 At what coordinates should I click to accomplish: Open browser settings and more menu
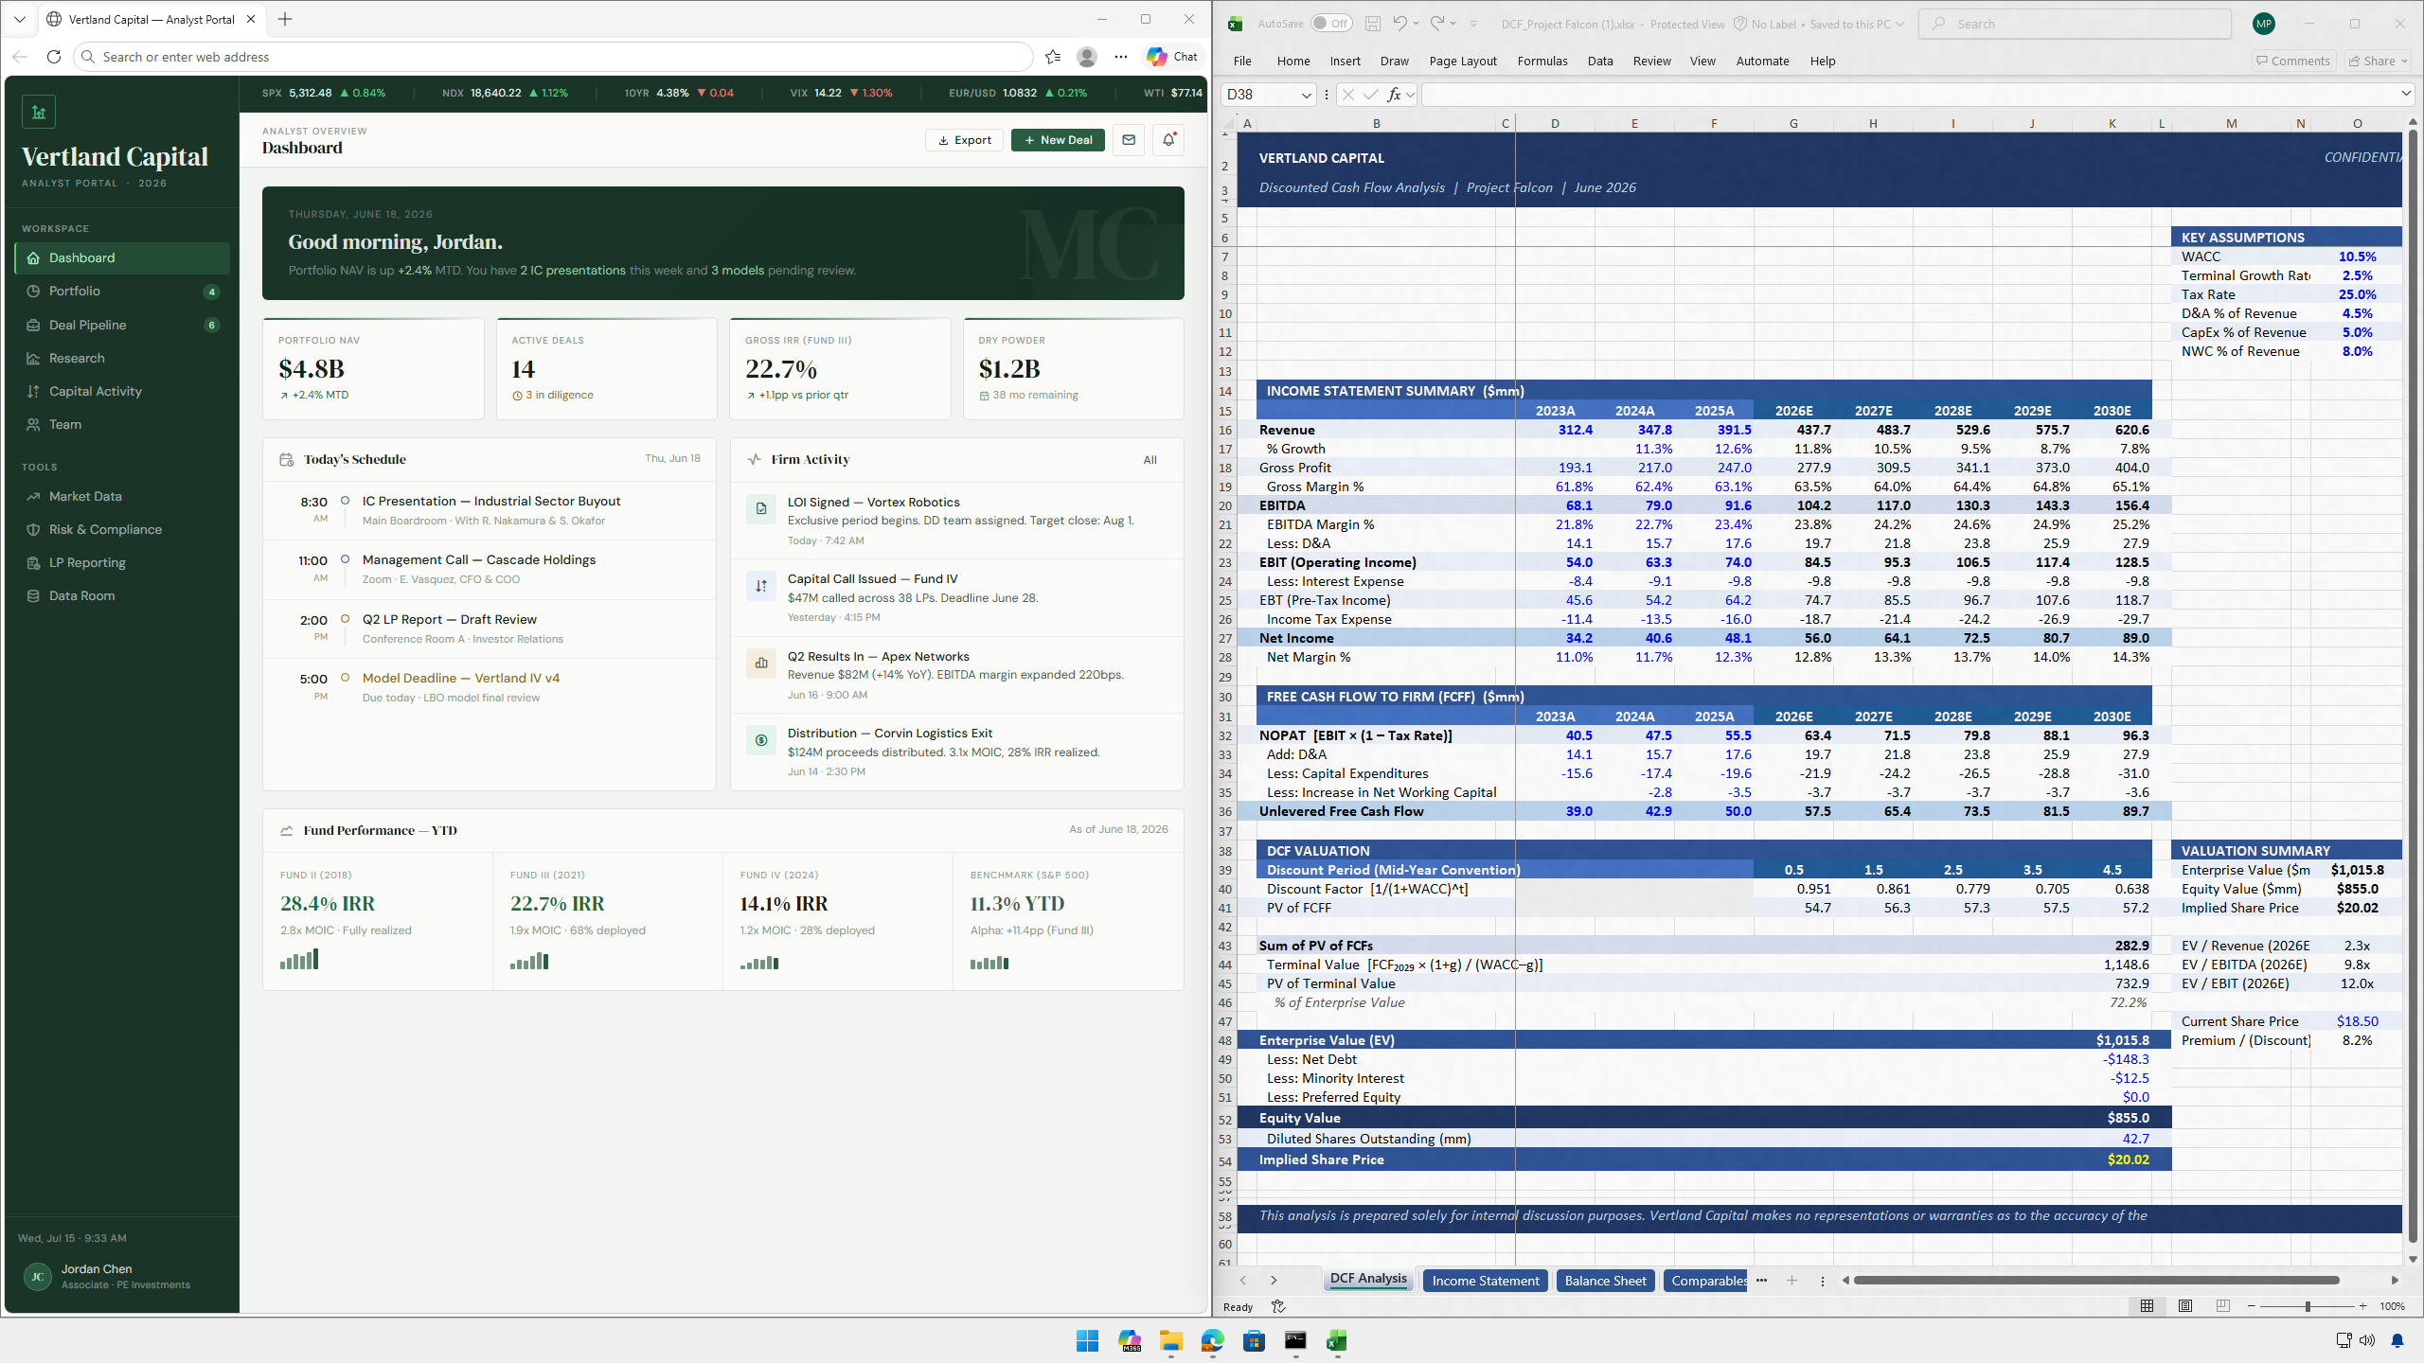(1121, 57)
